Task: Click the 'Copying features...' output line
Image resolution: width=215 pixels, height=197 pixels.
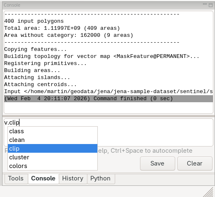Action: point(35,49)
